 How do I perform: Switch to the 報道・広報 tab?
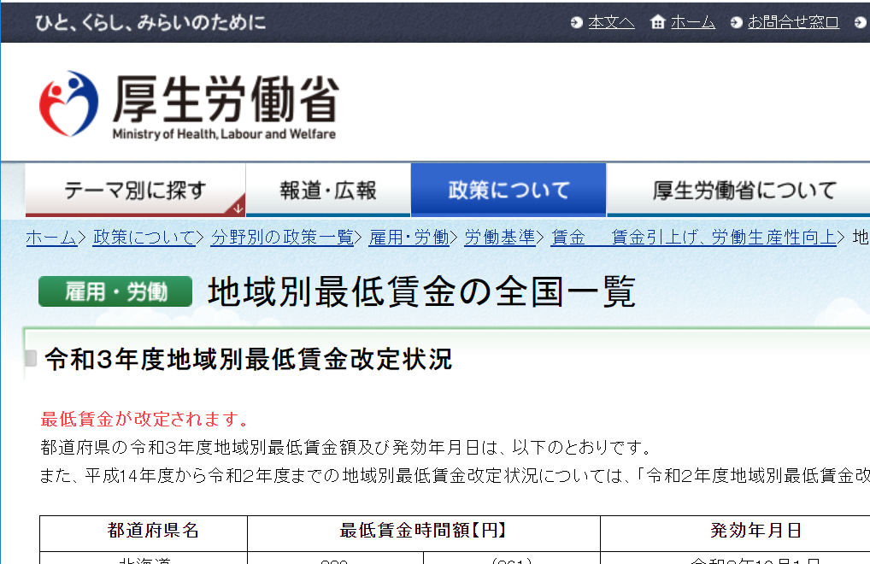tap(328, 191)
